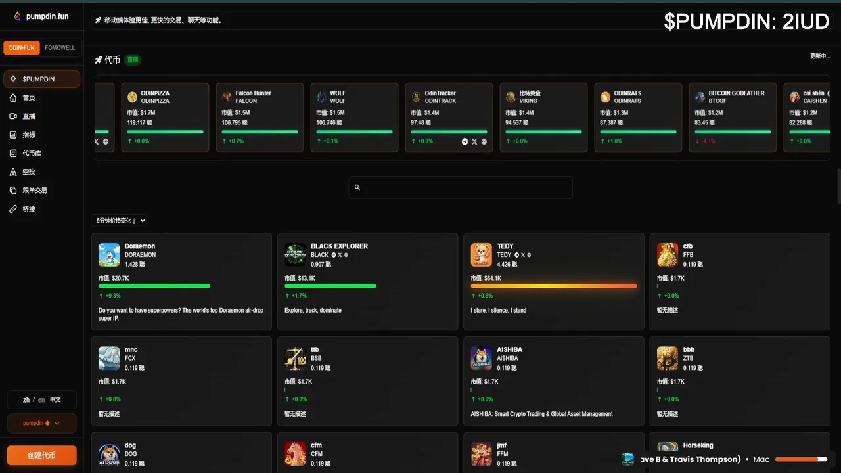Click the TEDY bear token avatar

[482, 255]
